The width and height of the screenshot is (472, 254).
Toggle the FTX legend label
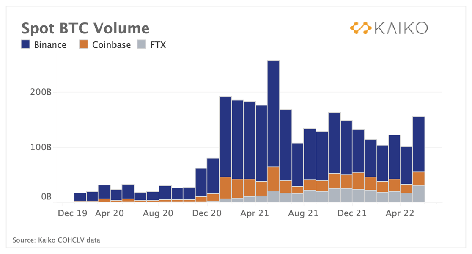pos(158,45)
